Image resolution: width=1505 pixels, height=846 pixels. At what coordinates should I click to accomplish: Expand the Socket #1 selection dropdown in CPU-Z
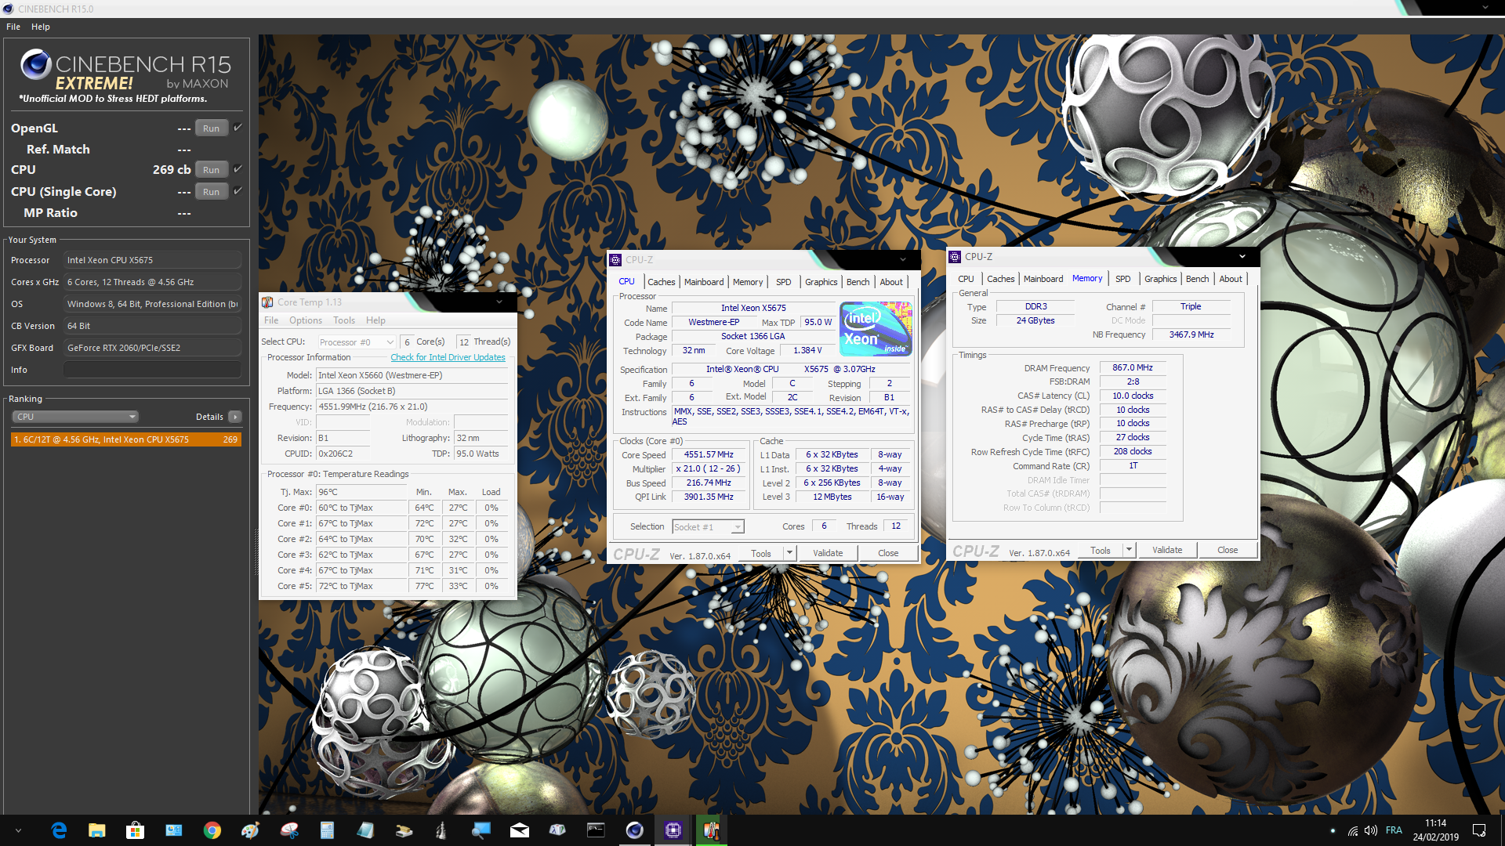coord(737,526)
